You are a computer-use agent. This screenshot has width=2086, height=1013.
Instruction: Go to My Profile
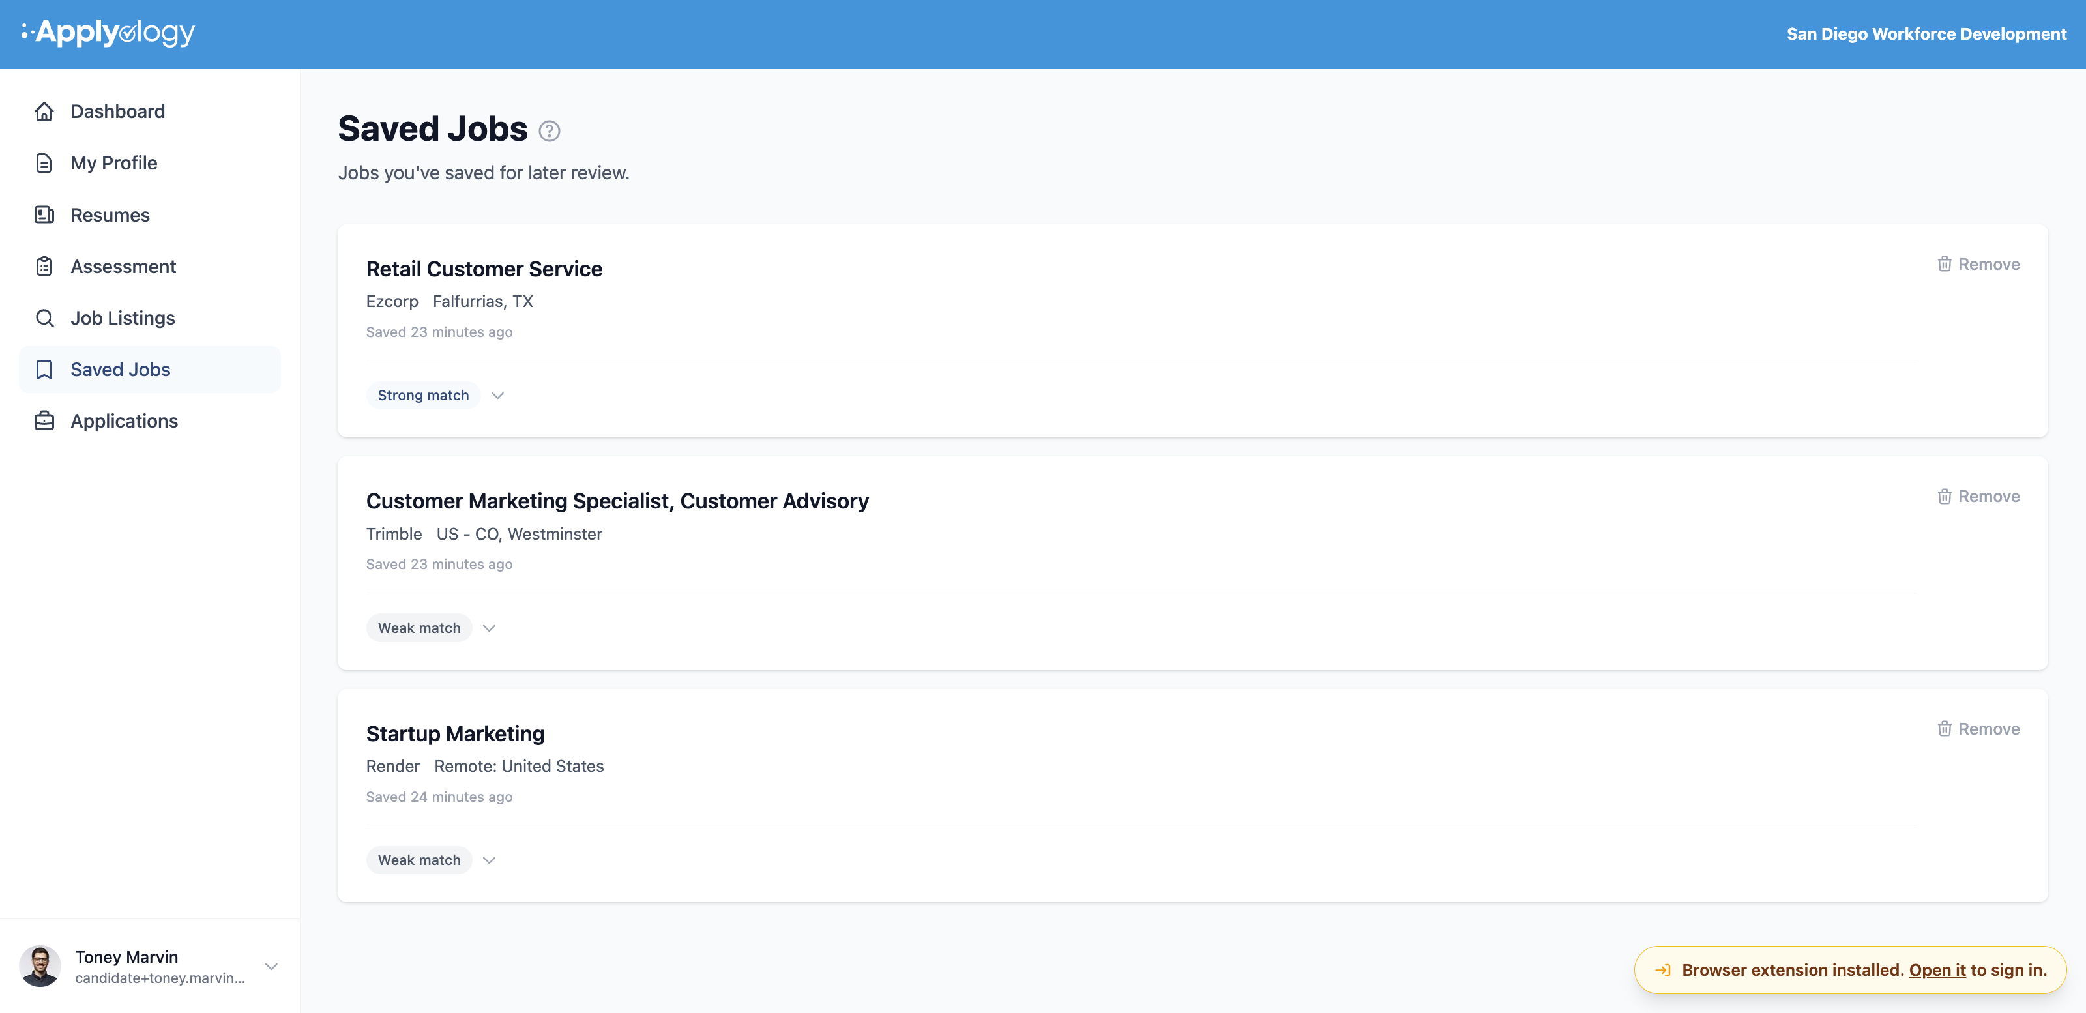tap(150, 163)
